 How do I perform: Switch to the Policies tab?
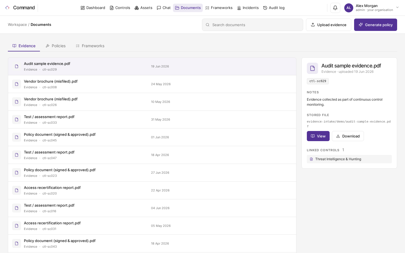56,46
